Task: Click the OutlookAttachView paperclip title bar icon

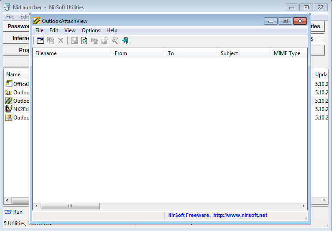Action: point(37,21)
